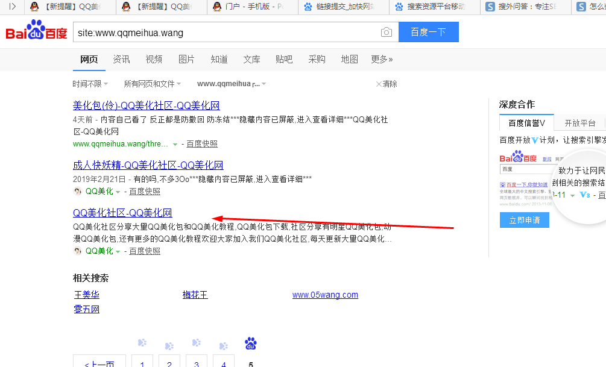Go to results page 3
Screen dimensions: 606x367
(x=197, y=363)
